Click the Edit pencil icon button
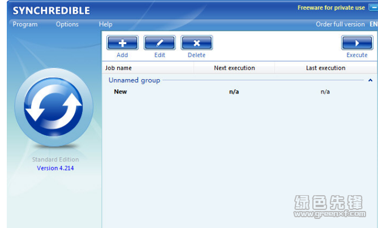The image size is (378, 228). [x=160, y=43]
